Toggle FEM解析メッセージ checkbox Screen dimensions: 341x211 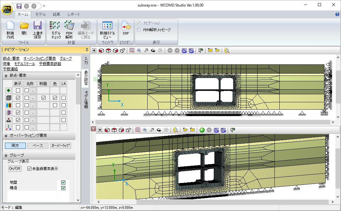pos(139,30)
